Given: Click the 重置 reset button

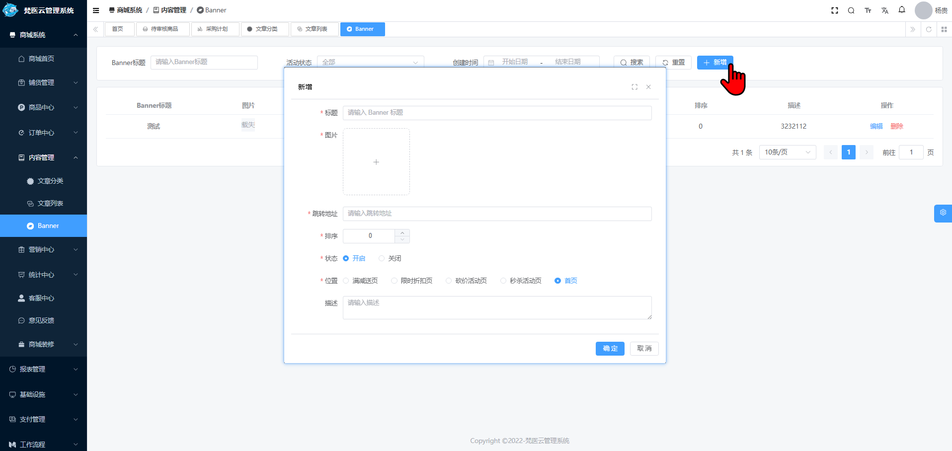Looking at the screenshot, I should click(673, 62).
